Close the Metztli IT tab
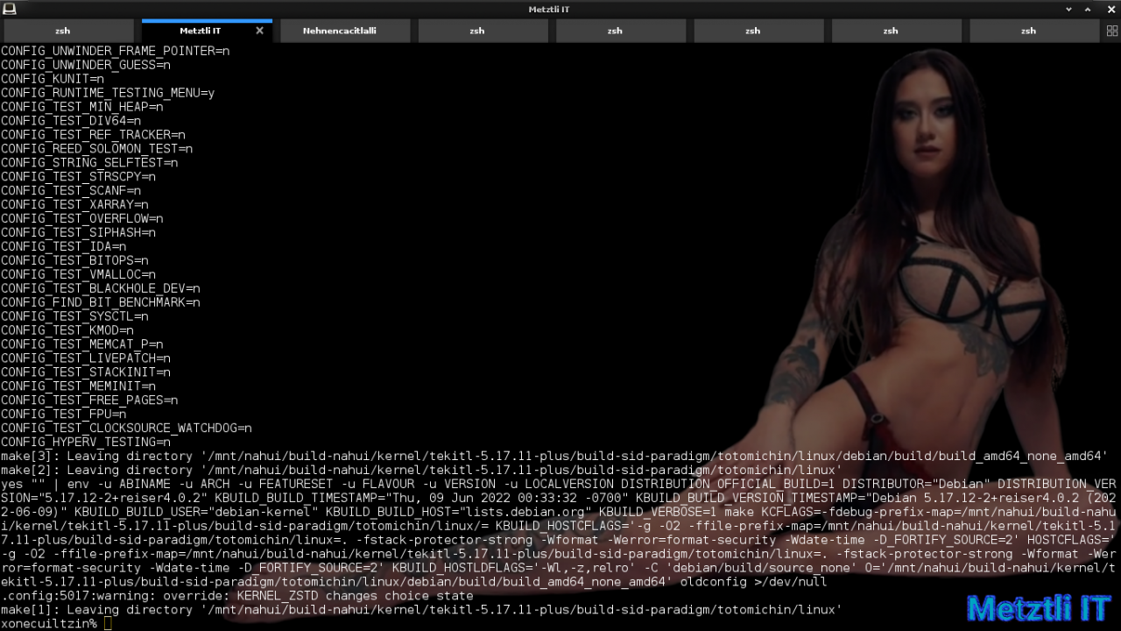The width and height of the screenshot is (1121, 631). (259, 31)
